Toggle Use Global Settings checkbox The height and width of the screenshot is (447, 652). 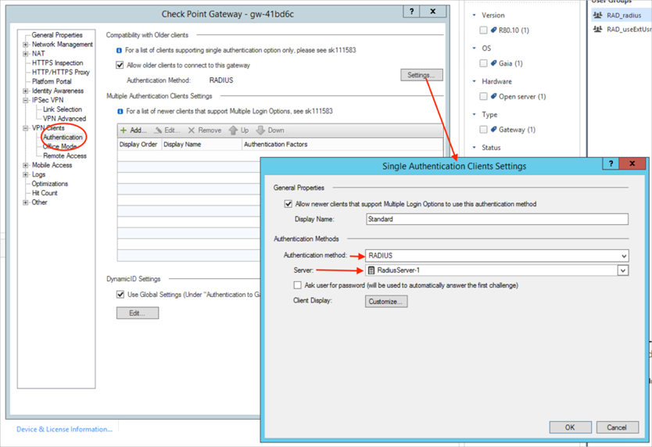(x=120, y=295)
